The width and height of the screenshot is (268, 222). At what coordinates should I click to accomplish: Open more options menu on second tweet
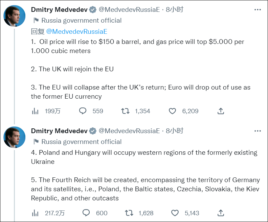pyautogui.click(x=257, y=131)
